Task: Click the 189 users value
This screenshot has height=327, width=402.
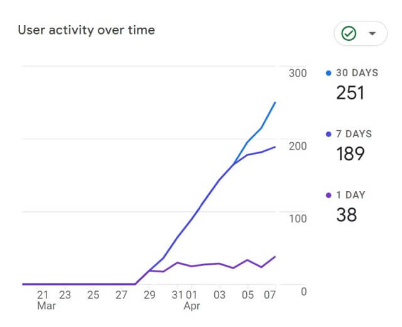Action: pyautogui.click(x=350, y=153)
